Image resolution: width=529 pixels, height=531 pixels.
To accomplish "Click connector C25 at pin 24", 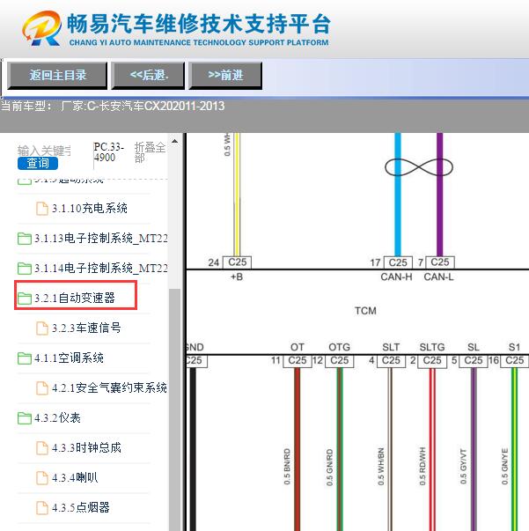I will click(237, 262).
